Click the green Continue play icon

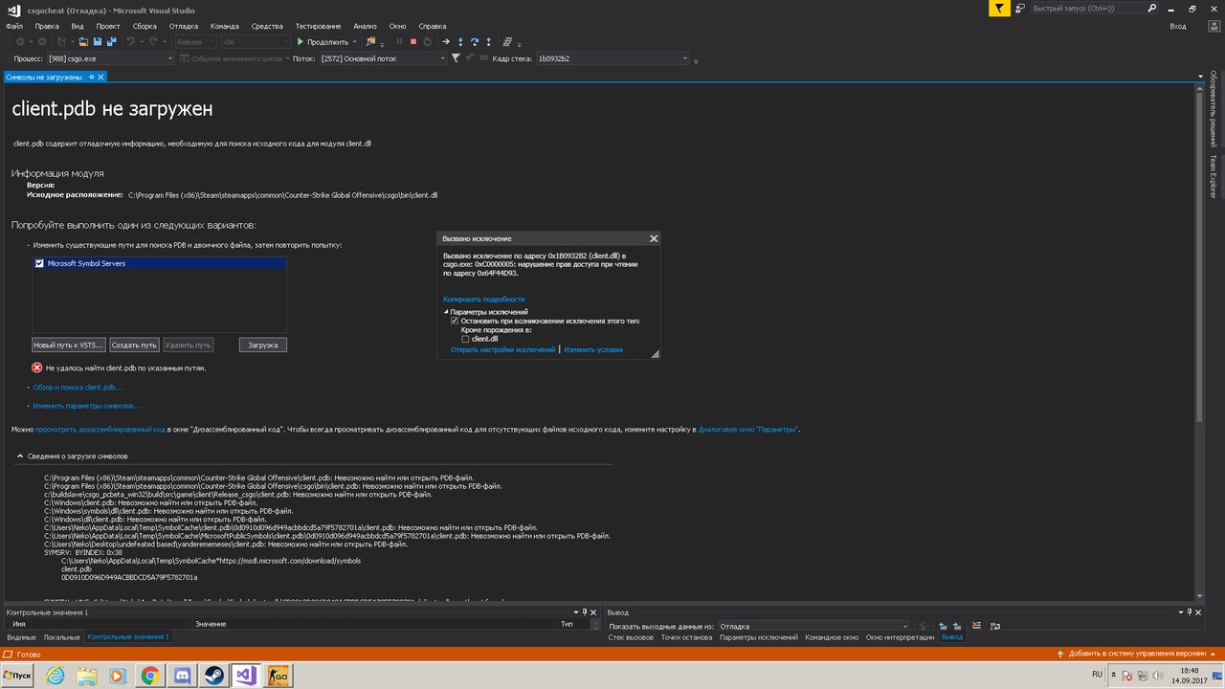[301, 42]
